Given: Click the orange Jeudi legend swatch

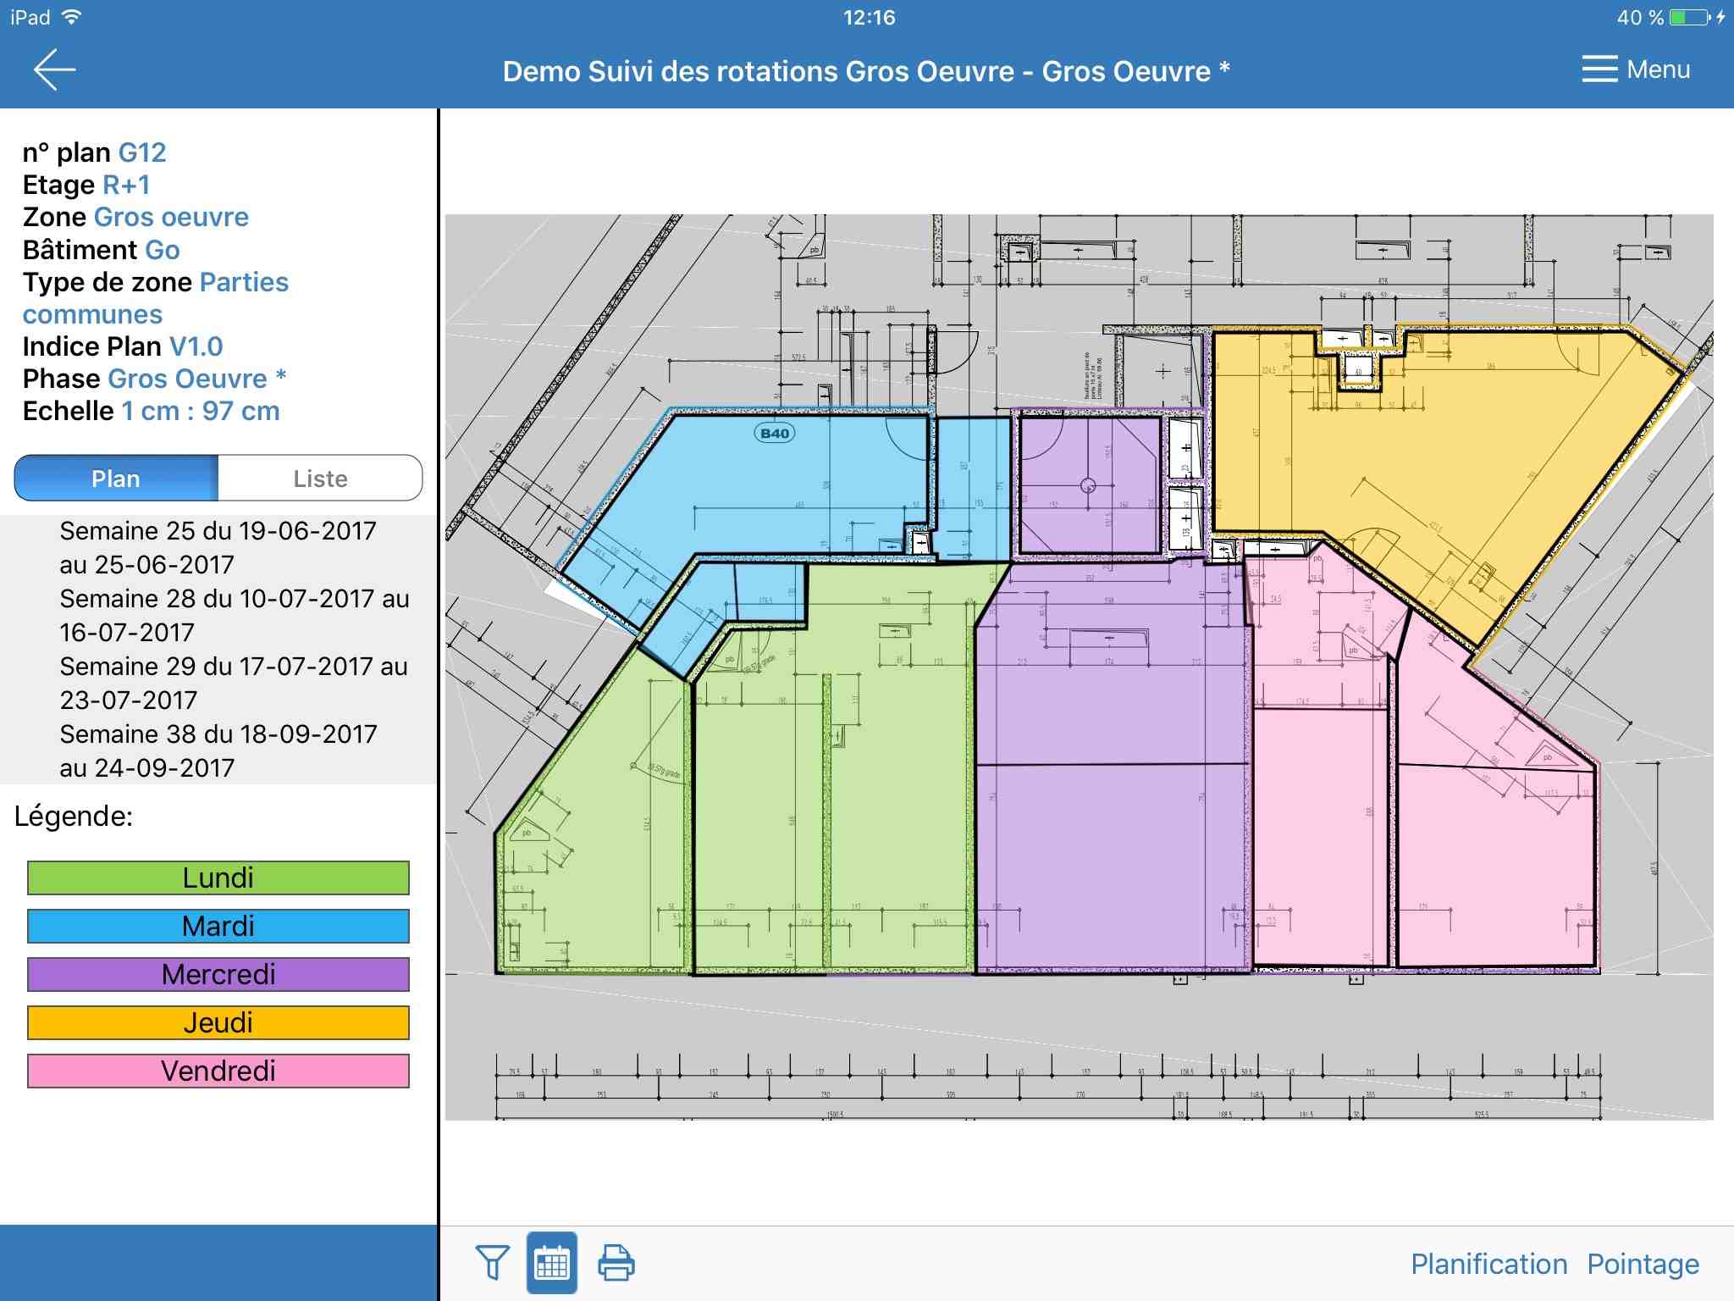Looking at the screenshot, I should (x=218, y=1022).
